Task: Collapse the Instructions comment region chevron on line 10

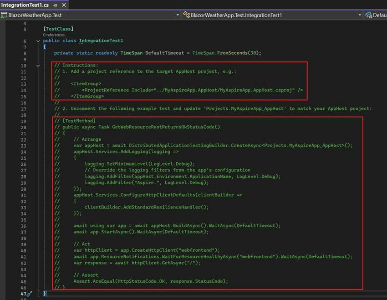Action: pos(38,65)
